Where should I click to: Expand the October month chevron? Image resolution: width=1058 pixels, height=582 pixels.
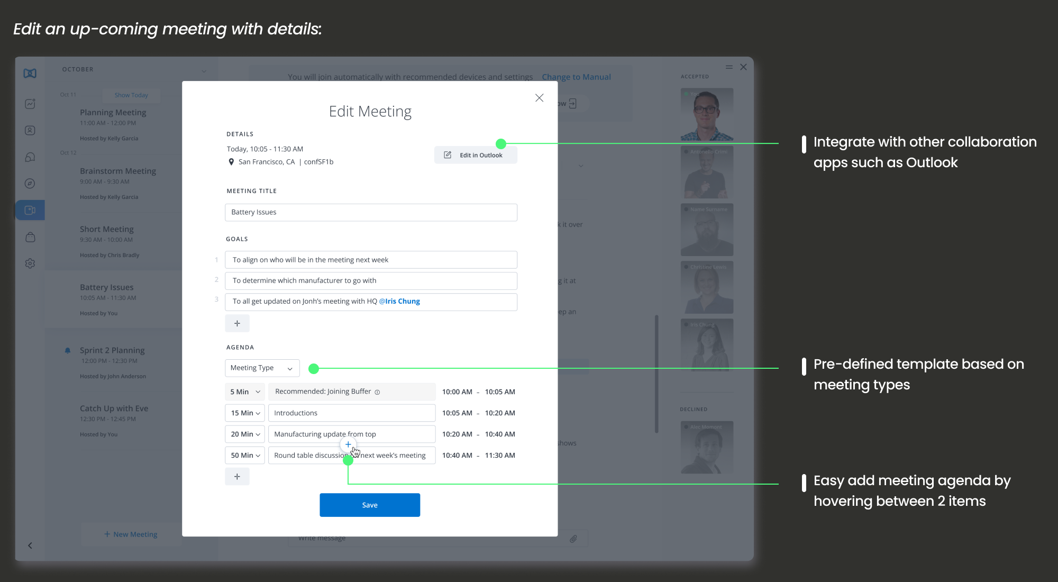click(204, 71)
